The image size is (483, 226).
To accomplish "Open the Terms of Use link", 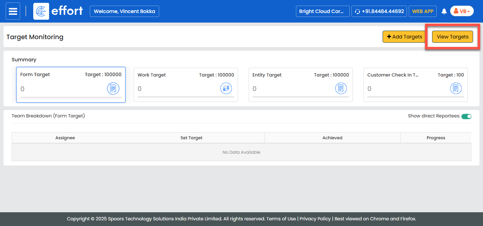I will coord(281,219).
